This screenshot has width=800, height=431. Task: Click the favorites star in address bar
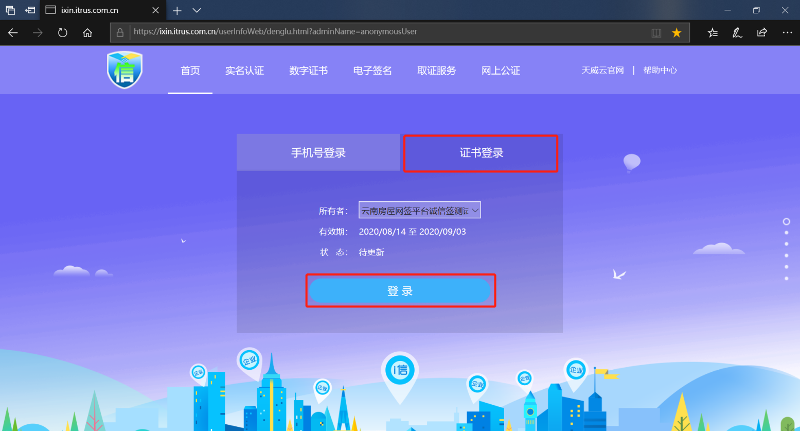677,33
